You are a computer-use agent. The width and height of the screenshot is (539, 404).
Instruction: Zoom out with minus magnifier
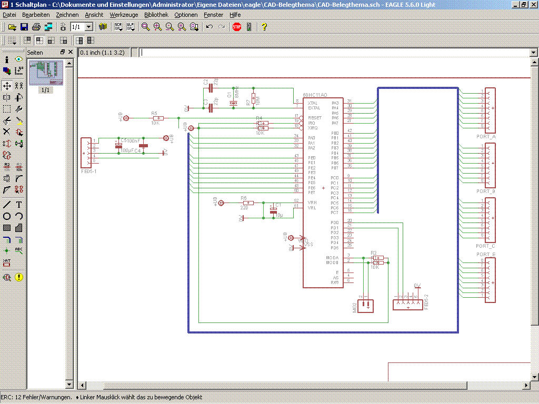point(170,27)
